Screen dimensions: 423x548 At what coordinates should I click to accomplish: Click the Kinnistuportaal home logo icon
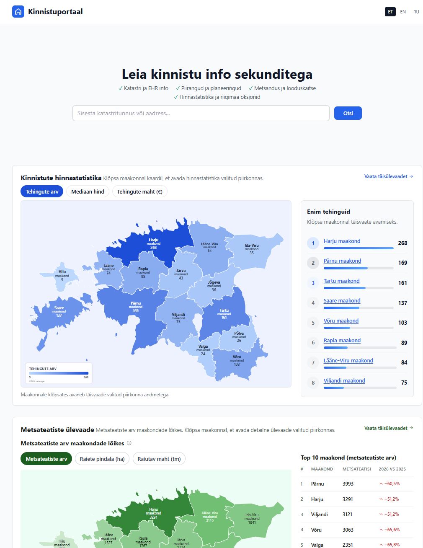pos(18,12)
